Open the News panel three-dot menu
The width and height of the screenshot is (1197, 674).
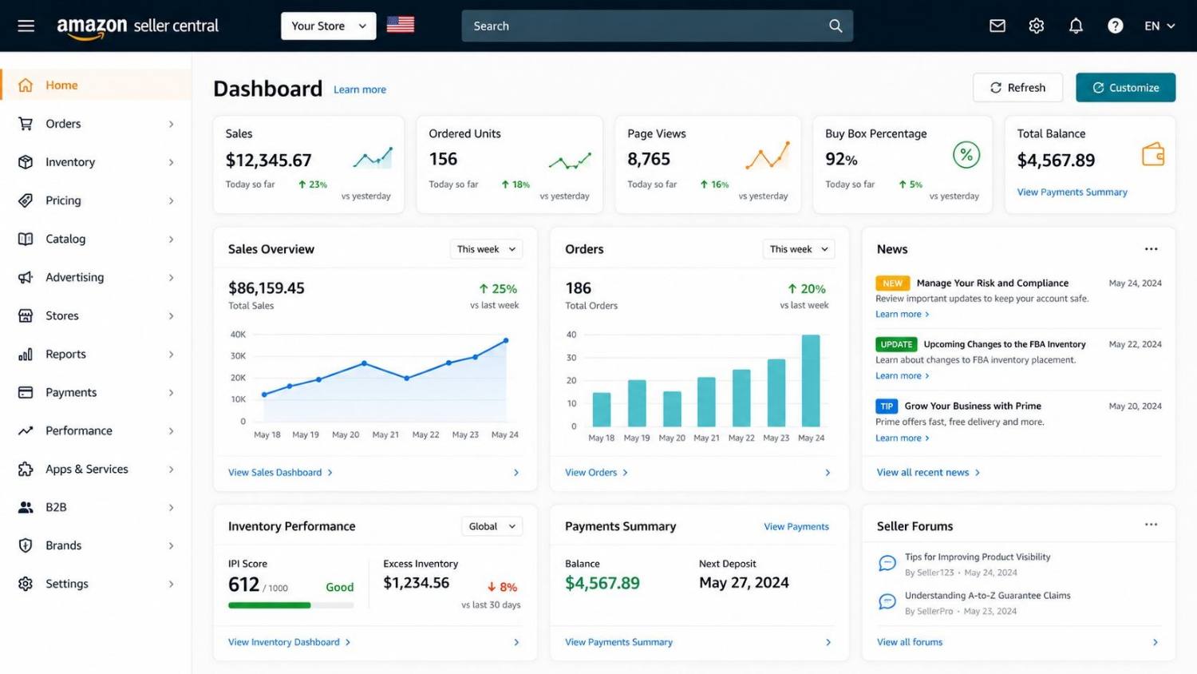click(1151, 249)
